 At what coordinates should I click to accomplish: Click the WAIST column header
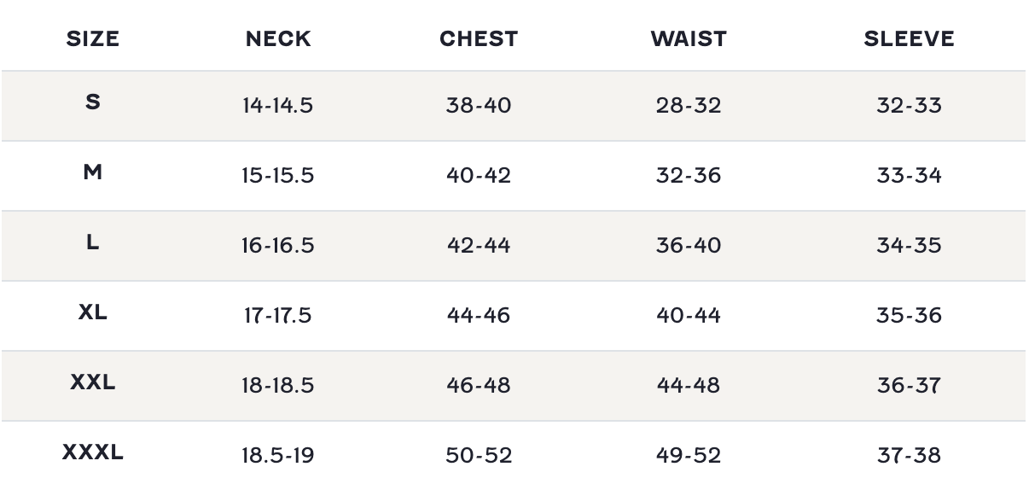click(689, 39)
